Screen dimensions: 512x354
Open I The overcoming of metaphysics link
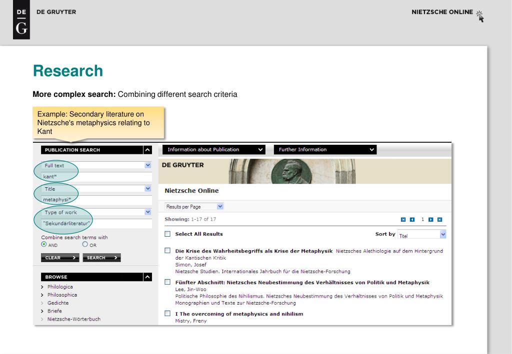point(239,314)
